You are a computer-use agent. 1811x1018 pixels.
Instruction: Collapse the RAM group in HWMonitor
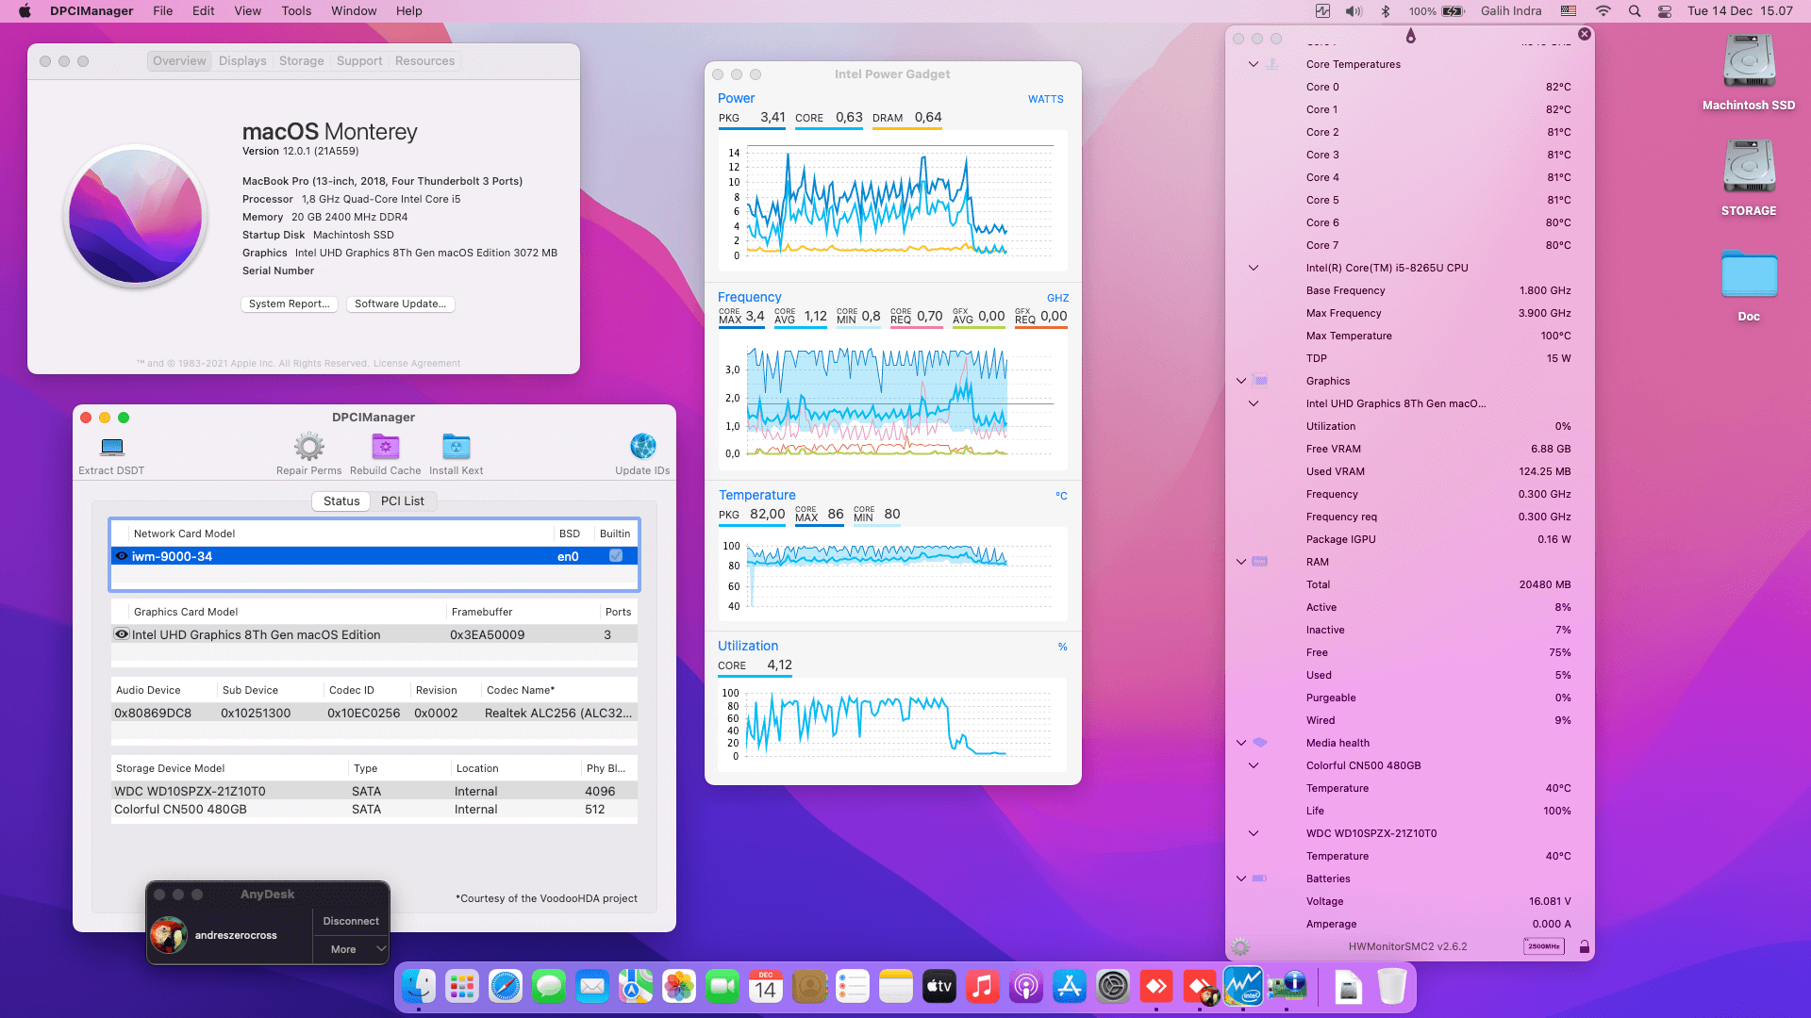click(x=1241, y=562)
